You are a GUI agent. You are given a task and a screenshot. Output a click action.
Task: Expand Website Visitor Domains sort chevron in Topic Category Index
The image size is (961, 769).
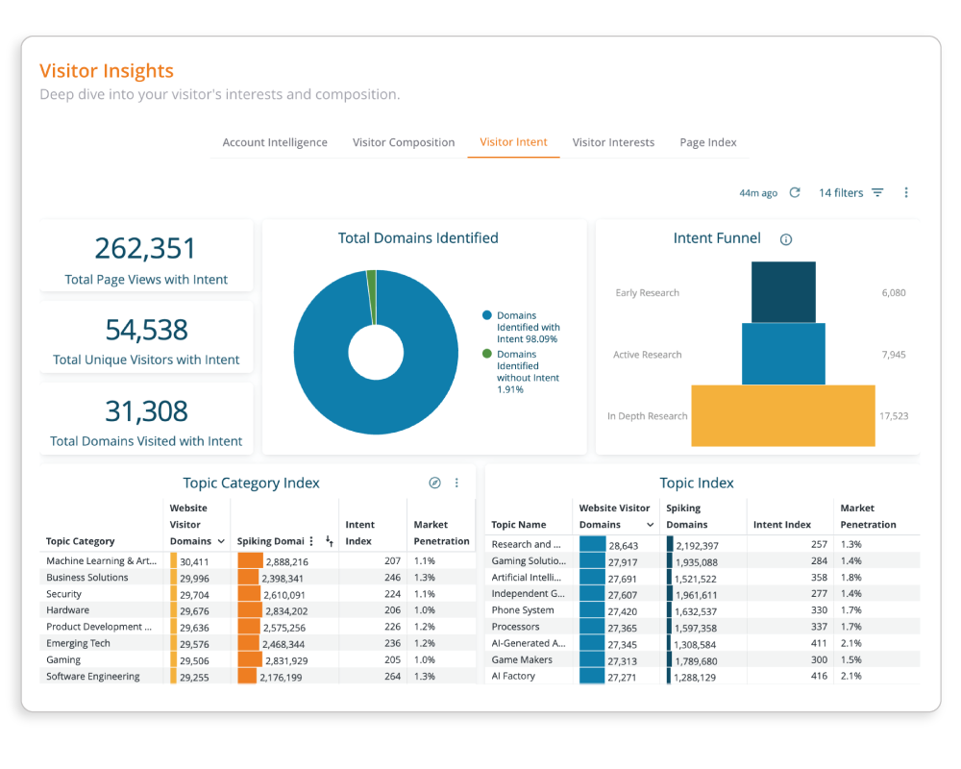point(221,541)
